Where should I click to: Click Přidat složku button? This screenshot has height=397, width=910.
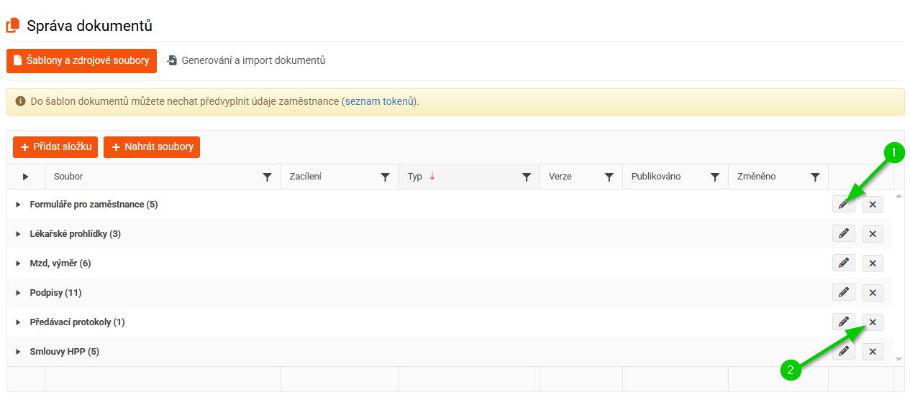55,147
